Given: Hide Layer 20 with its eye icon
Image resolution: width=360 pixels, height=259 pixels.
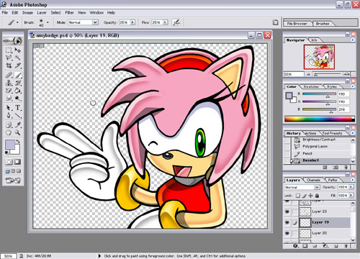Looking at the screenshot, I should tap(287, 233).
